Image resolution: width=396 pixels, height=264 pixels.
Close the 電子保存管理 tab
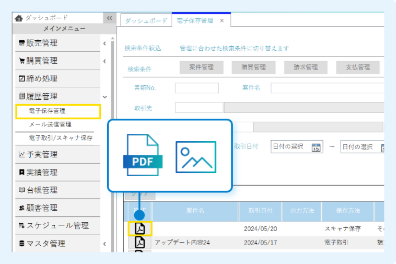pyautogui.click(x=222, y=21)
